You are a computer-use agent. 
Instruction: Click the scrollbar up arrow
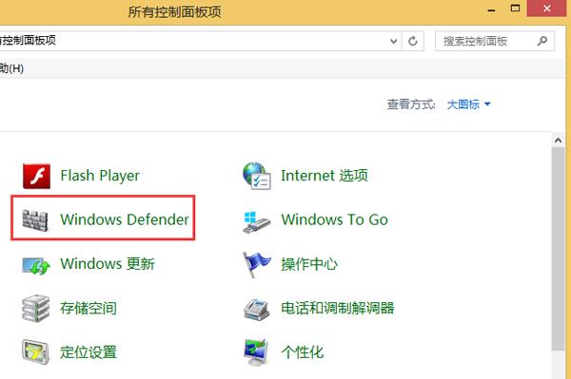click(x=558, y=141)
